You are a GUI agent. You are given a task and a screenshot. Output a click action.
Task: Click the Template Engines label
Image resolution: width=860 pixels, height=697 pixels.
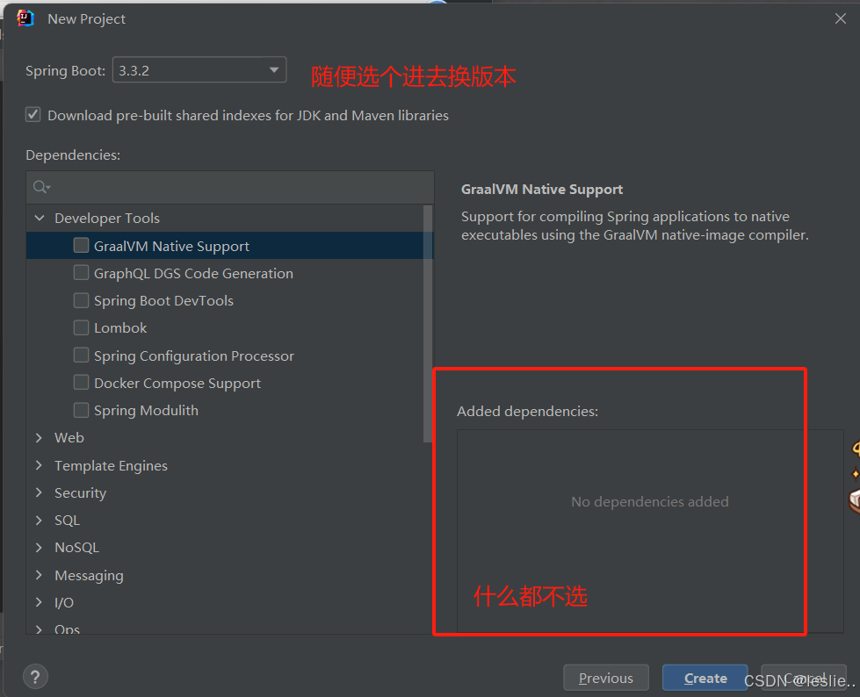click(111, 466)
